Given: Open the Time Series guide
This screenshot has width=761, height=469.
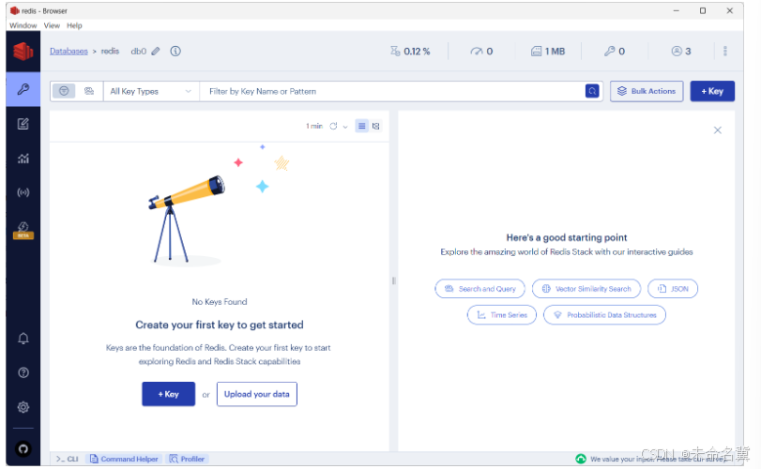Looking at the screenshot, I should point(502,315).
